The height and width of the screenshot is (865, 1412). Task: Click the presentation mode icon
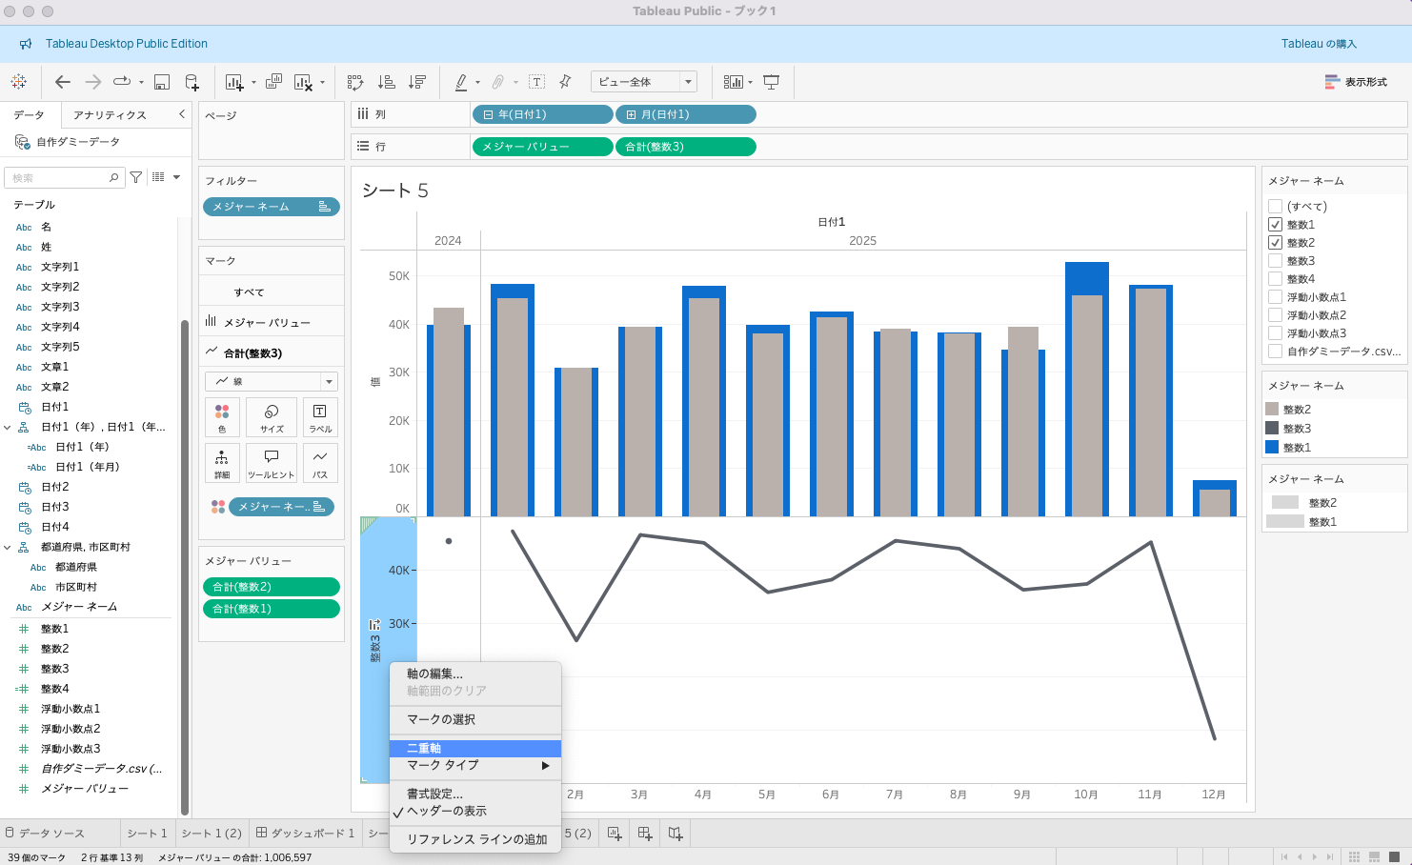772,82
